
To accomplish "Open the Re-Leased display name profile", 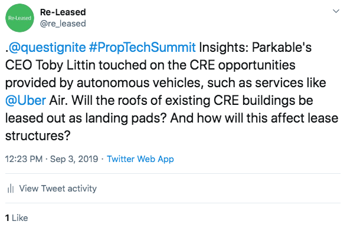I will pyautogui.click(x=63, y=12).
